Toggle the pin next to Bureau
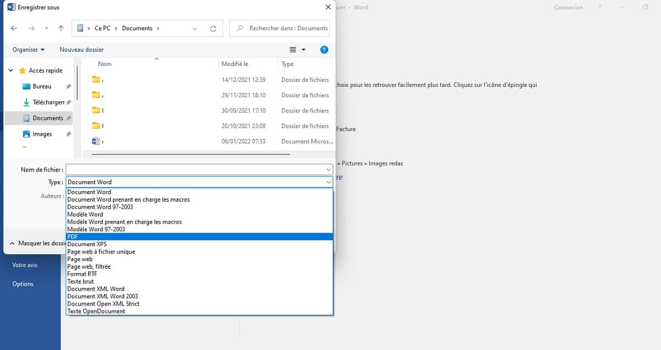 [68, 86]
